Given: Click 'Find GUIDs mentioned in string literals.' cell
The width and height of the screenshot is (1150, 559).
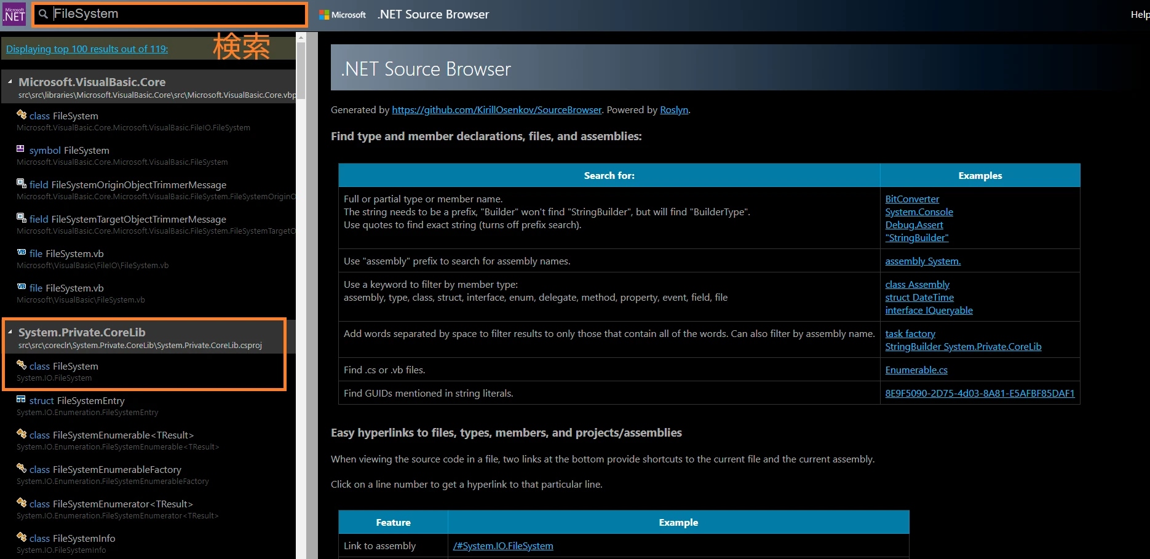Looking at the screenshot, I should 609,393.
